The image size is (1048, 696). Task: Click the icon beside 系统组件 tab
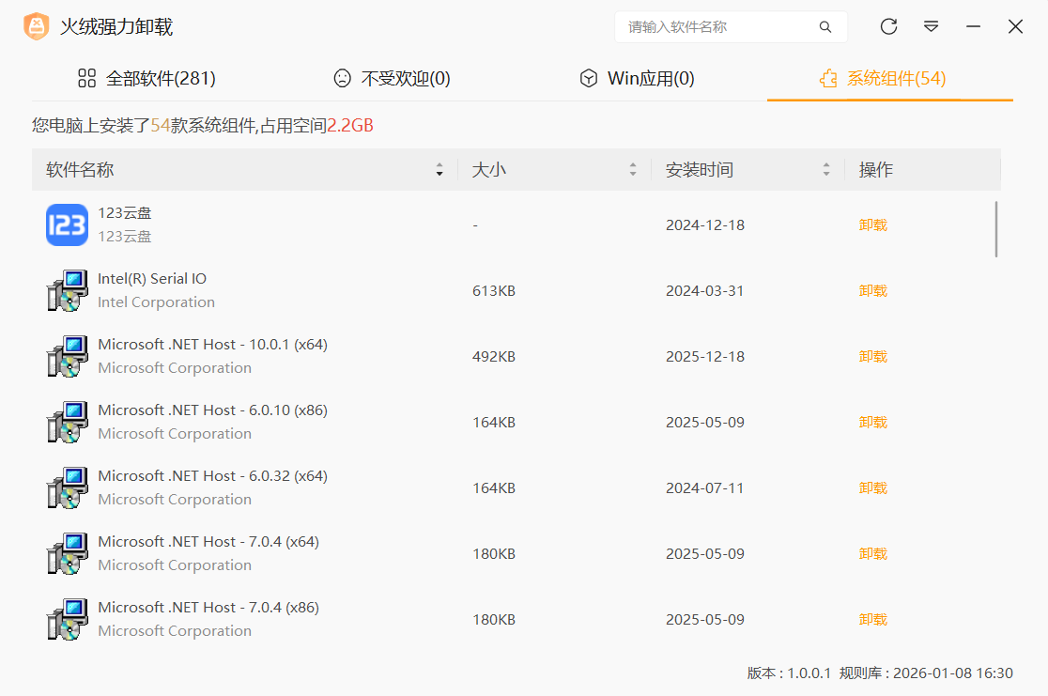tap(828, 79)
